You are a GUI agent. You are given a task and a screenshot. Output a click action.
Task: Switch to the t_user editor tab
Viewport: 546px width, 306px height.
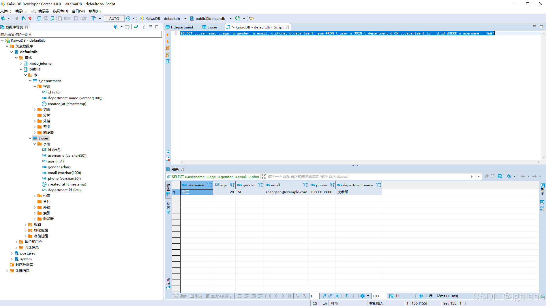point(210,27)
